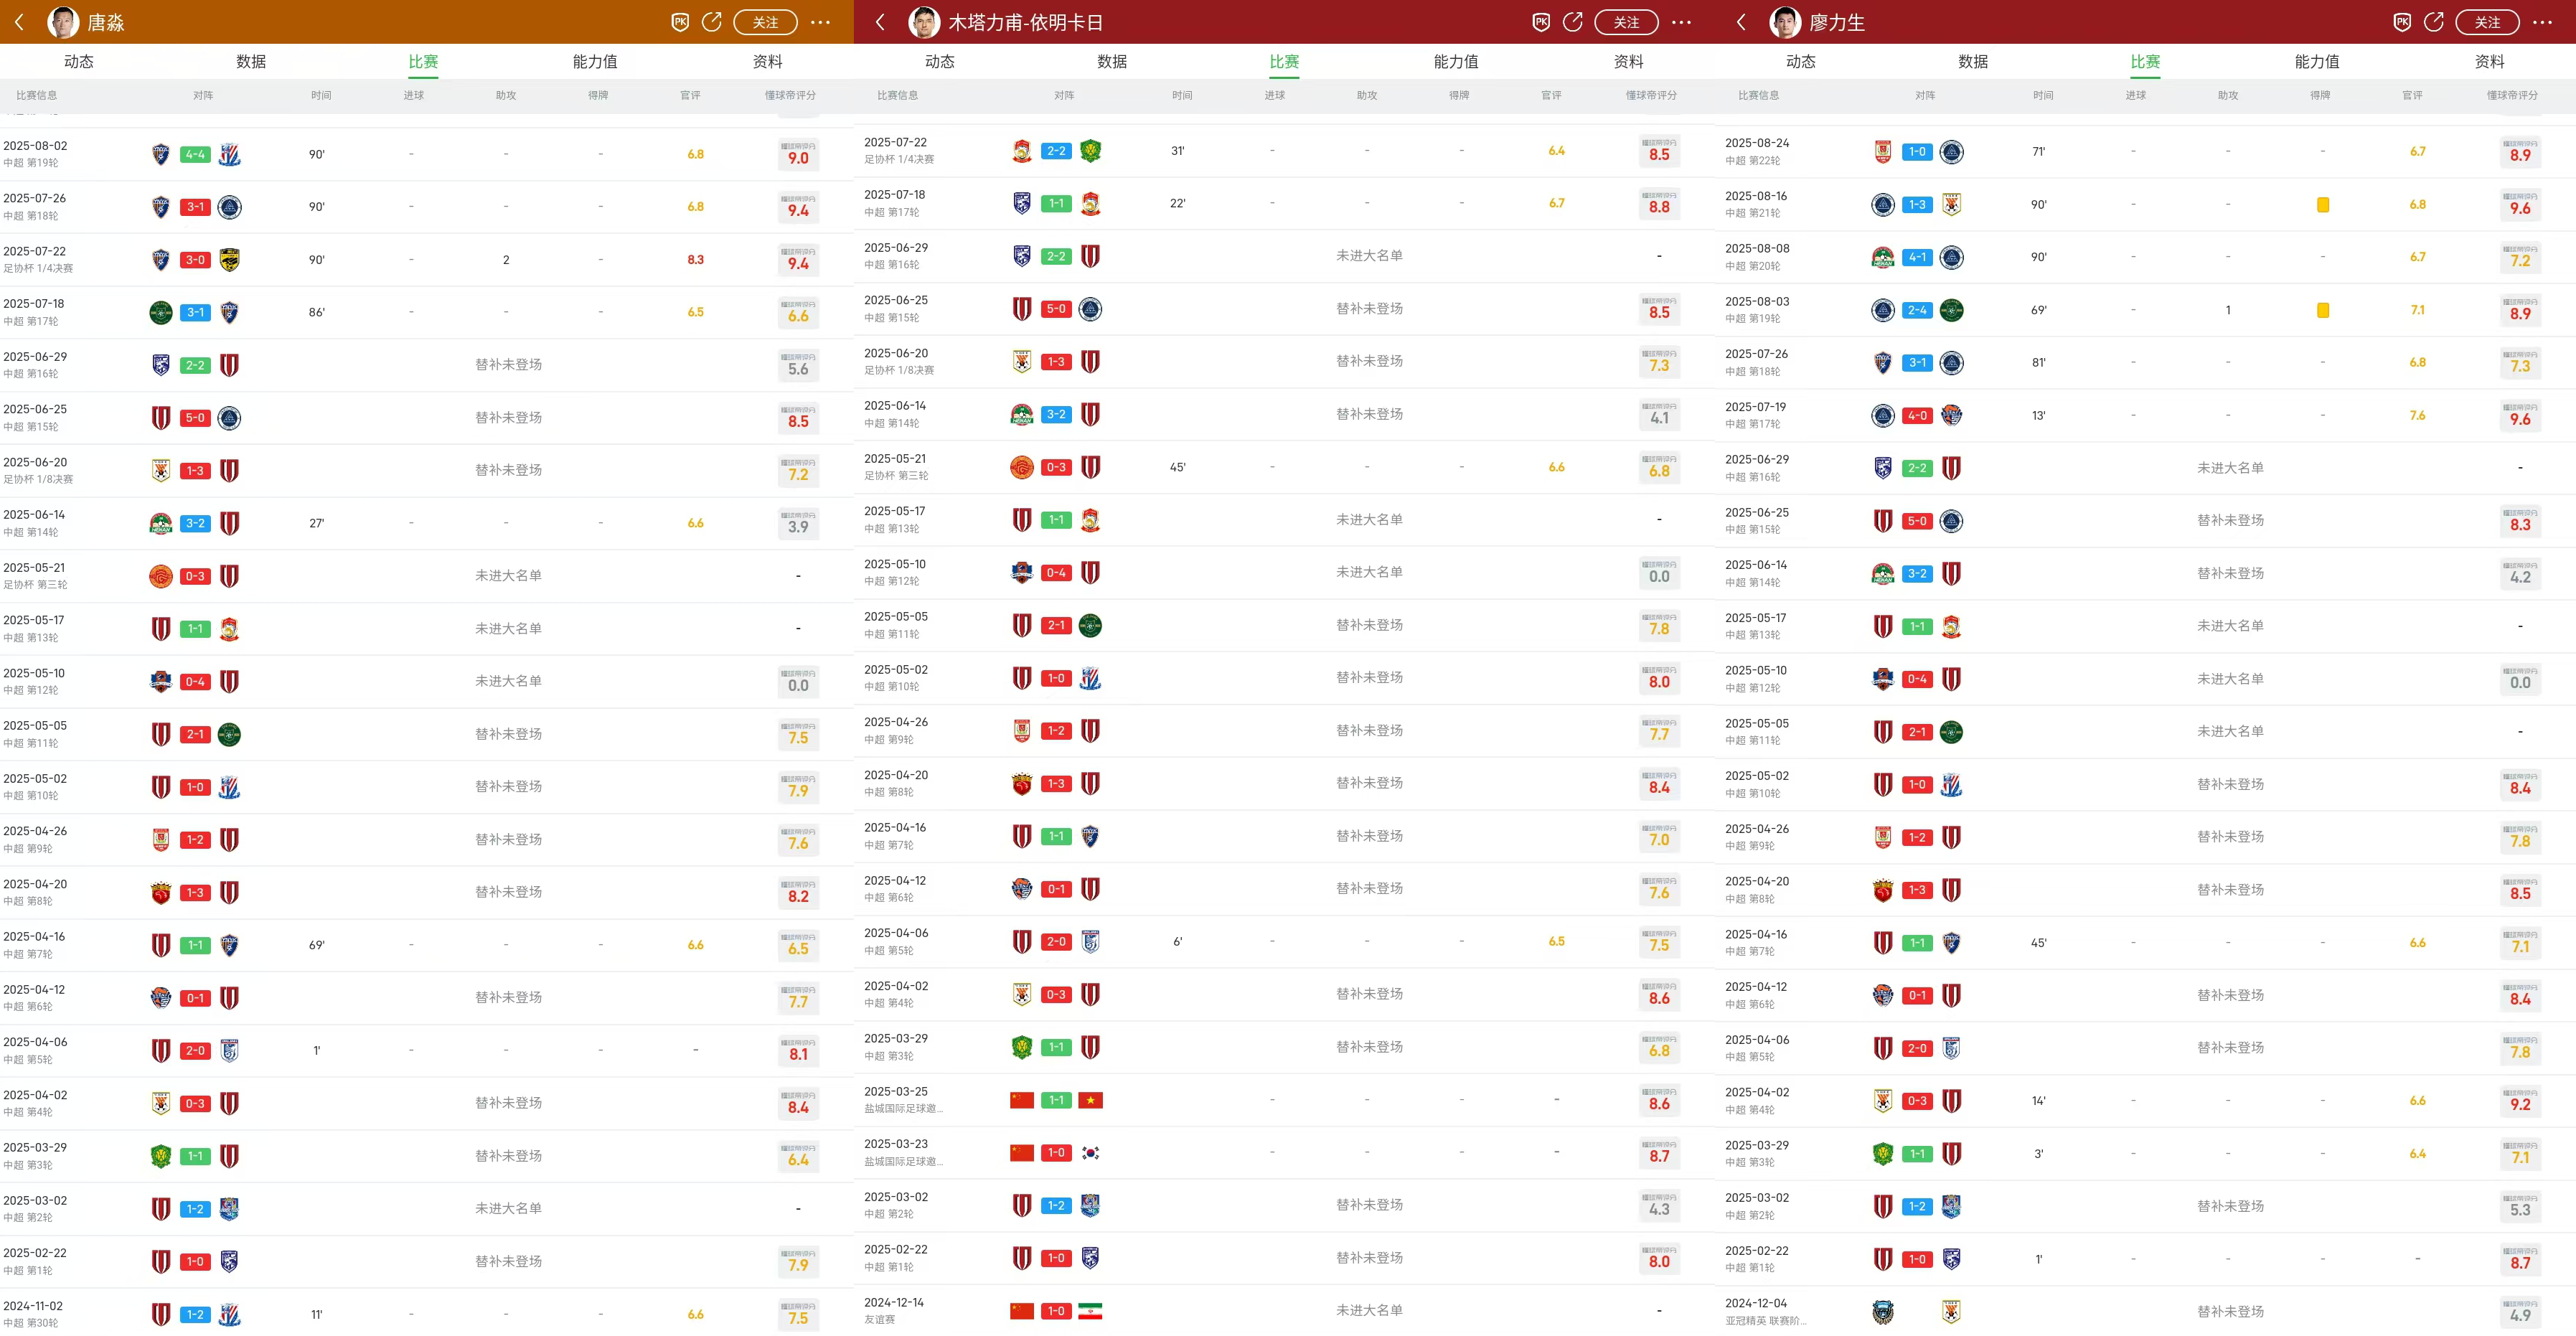Open the more options menu on 木塔力甫's page
Image resolution: width=2576 pixels, height=1336 pixels.
click(1682, 22)
